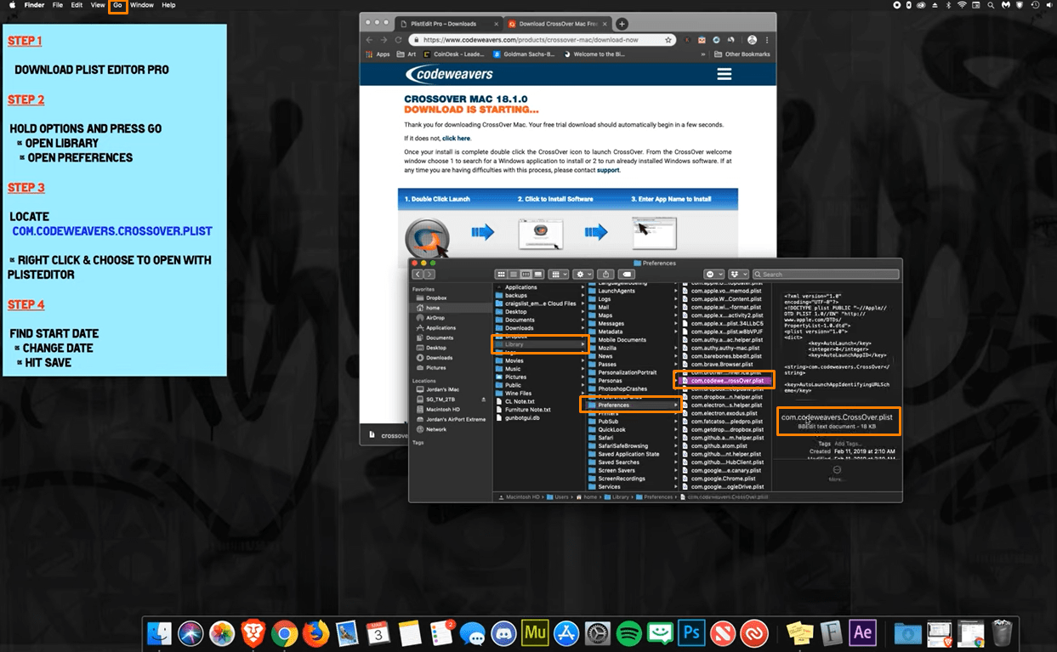Switch Finder window to gallery view
Image resolution: width=1057 pixels, height=652 pixels.
pos(537,275)
